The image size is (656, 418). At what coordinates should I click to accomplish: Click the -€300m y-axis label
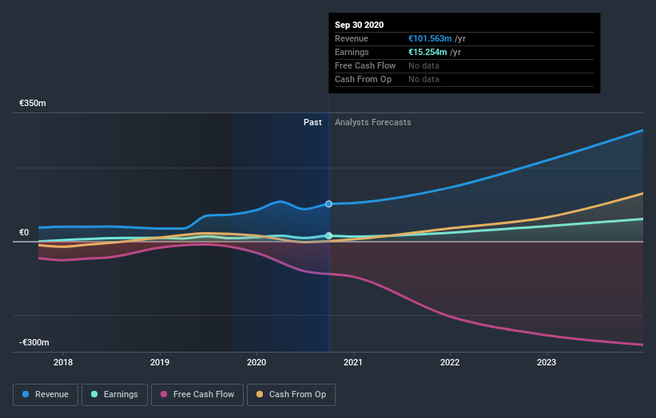pyautogui.click(x=34, y=342)
